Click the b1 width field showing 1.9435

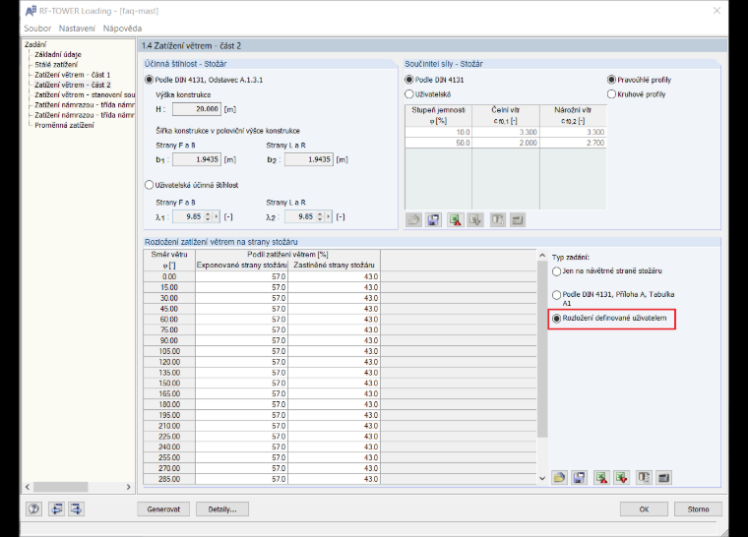(x=197, y=159)
